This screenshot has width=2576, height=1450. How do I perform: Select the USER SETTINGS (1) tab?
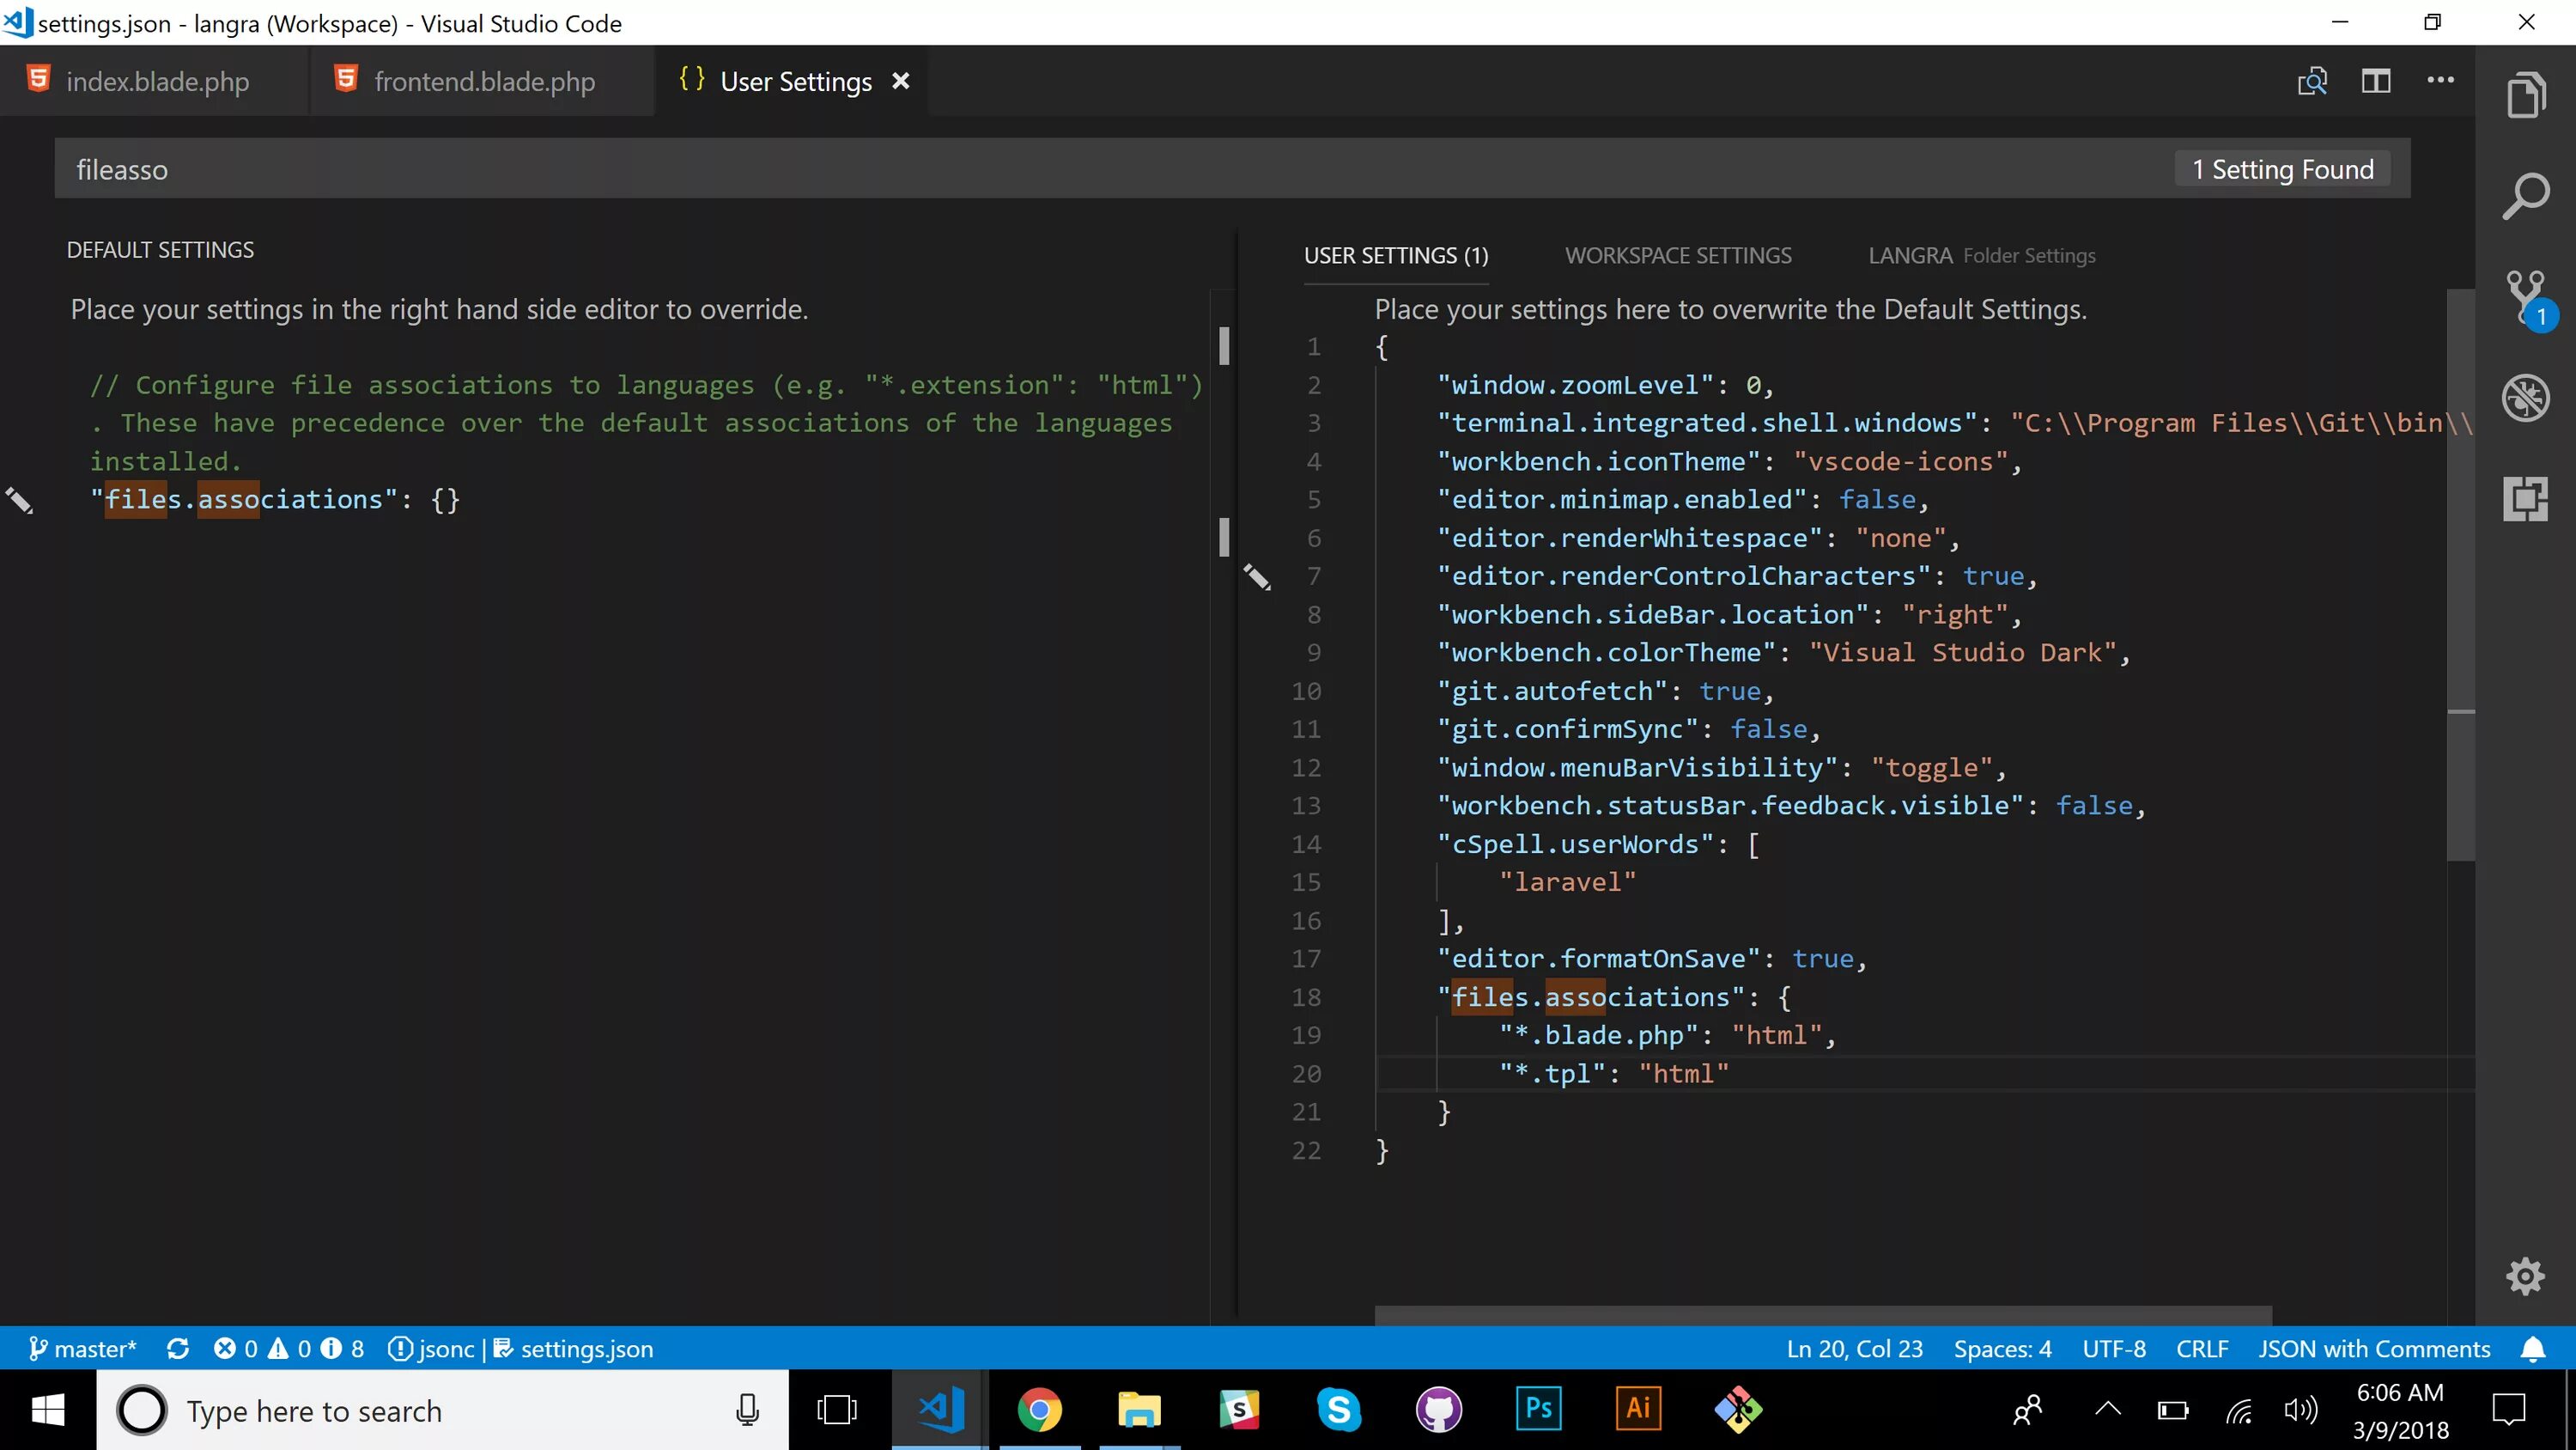coord(1396,256)
